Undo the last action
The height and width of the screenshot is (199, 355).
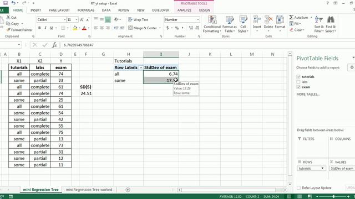pos(13,3)
